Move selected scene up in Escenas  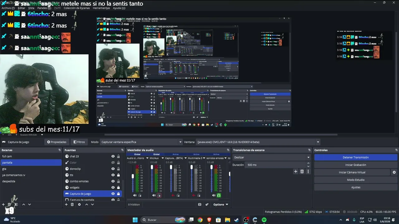click(x=23, y=204)
